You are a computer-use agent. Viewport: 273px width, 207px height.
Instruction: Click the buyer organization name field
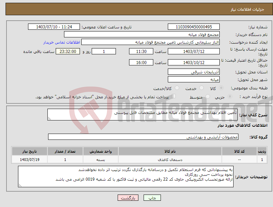142,35
